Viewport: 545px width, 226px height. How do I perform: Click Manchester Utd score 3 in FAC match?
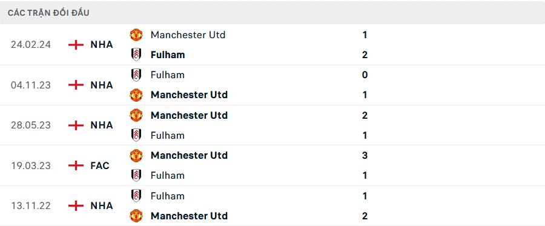[x=365, y=155]
